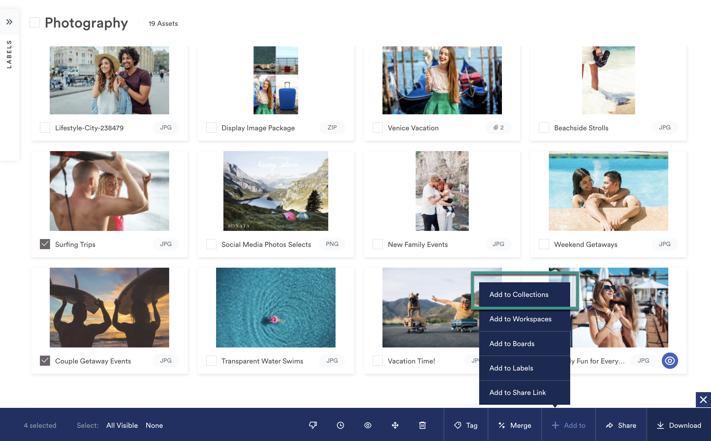The width and height of the screenshot is (711, 441).
Task: Open the Weekend Getaways thumbnail
Action: [x=608, y=191]
